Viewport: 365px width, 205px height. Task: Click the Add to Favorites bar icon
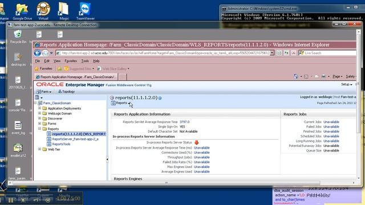[59, 69]
